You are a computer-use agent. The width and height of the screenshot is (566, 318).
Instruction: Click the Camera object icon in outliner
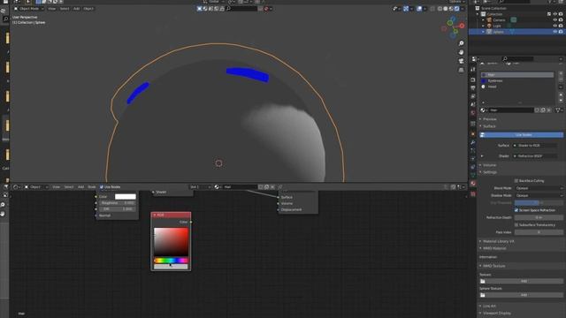tap(489, 19)
